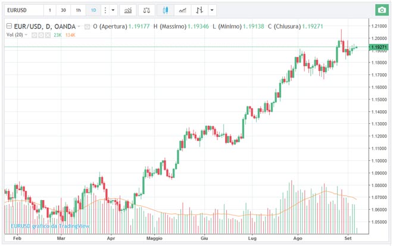Select the Bars chart style icon

(x=199, y=11)
